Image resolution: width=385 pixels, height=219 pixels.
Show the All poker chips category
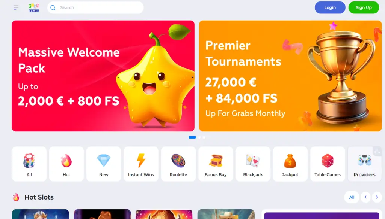click(29, 164)
